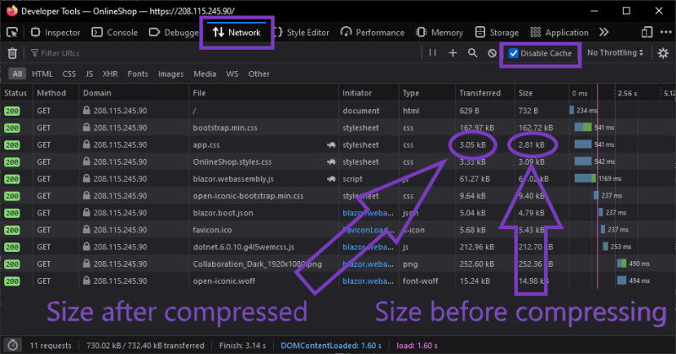The width and height of the screenshot is (676, 354).
Task: Open the network search icon
Action: pyautogui.click(x=472, y=53)
